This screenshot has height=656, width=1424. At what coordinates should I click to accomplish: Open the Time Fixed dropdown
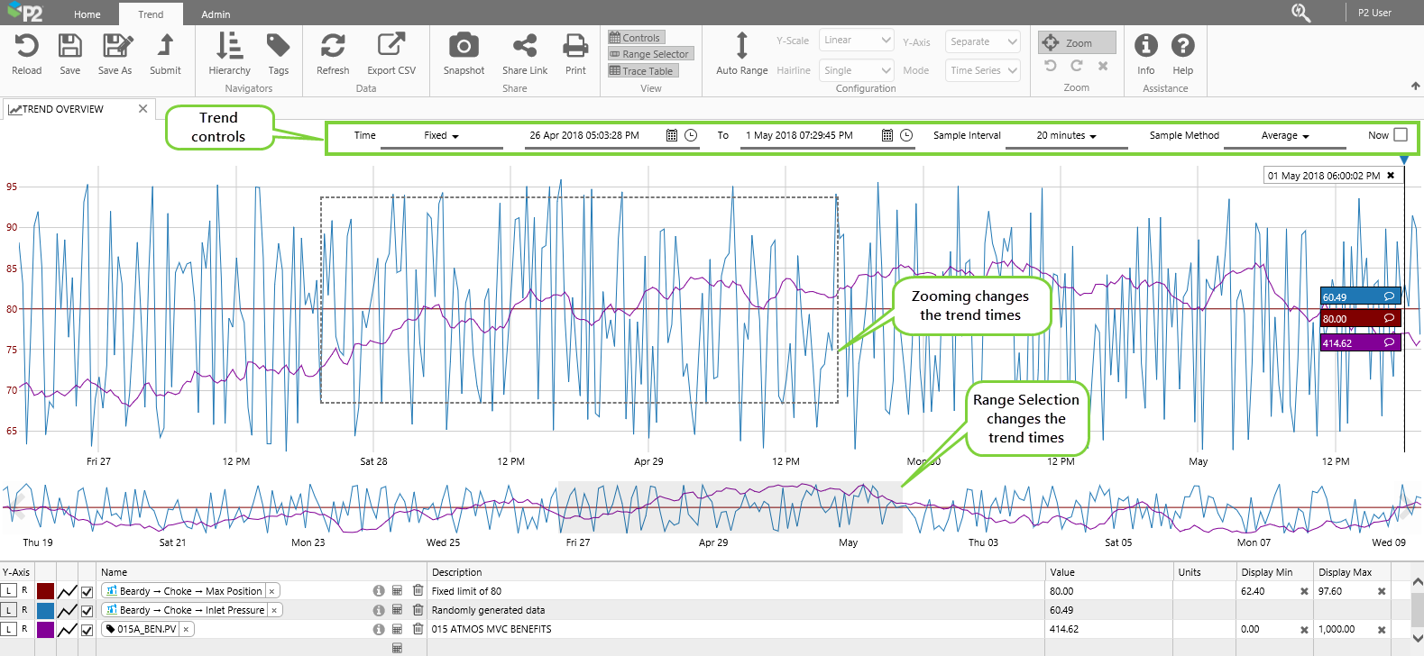coord(441,136)
